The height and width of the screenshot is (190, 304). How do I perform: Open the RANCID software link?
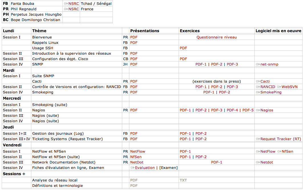(x=268, y=87)
